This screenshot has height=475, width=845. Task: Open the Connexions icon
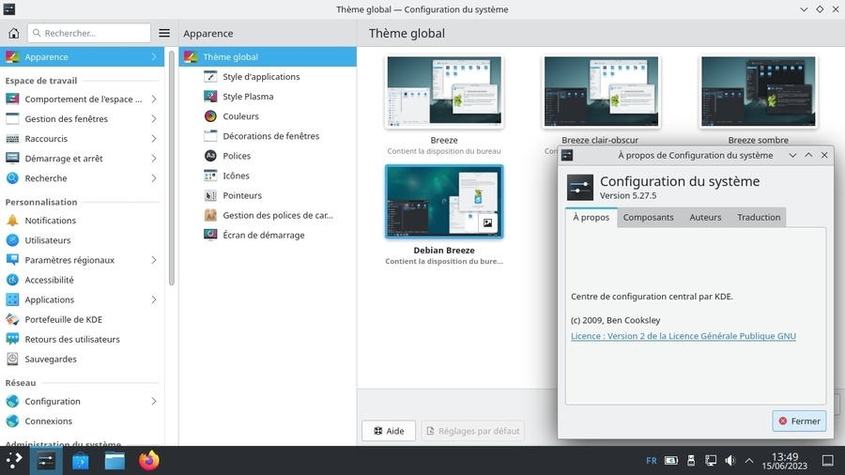pyautogui.click(x=12, y=421)
